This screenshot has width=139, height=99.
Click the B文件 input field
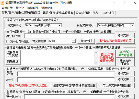66,80
